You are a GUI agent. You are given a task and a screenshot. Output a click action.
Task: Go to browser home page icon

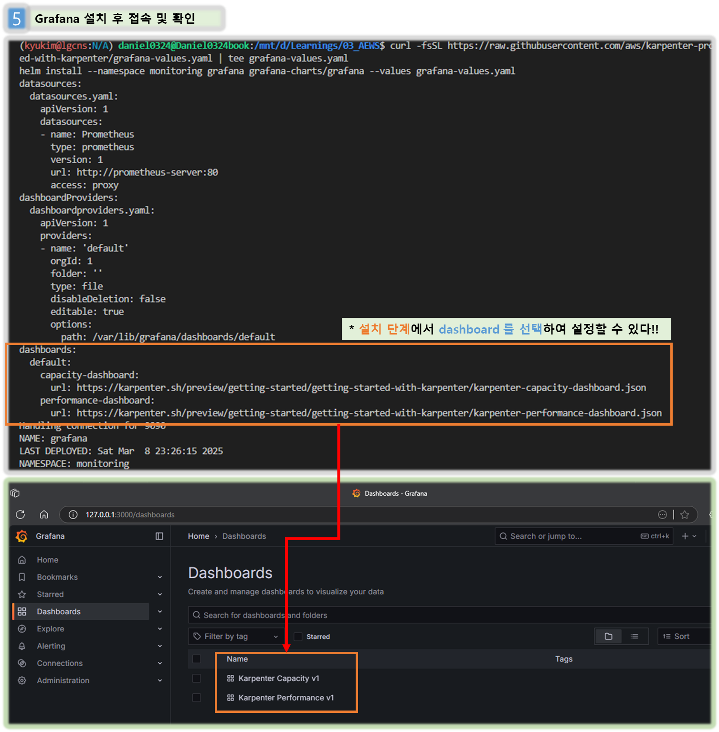coord(44,514)
